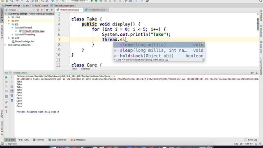The image size is (263, 148).
Task: Open the Java Enterprise tool window tab
Action: 58,140
